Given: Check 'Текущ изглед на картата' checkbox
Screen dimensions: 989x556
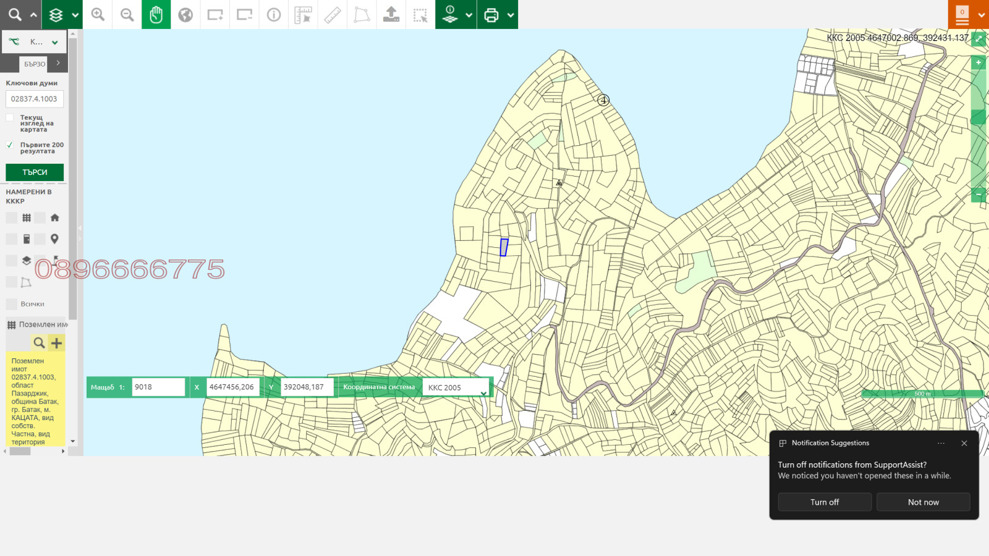Looking at the screenshot, I should pos(10,117).
